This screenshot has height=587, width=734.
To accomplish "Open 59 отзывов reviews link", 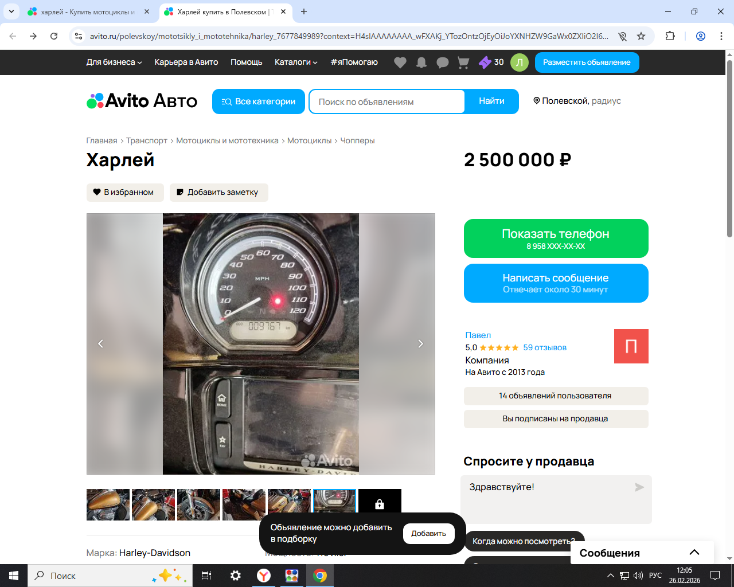I will 545,348.
